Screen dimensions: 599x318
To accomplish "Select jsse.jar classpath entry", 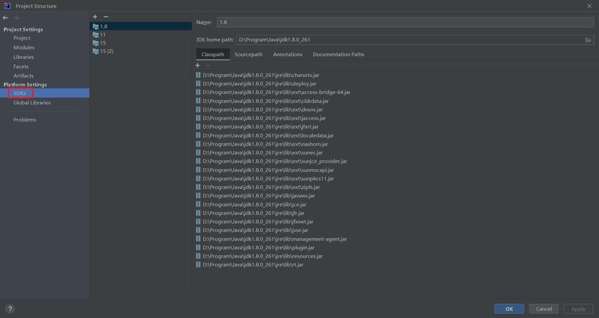I will [x=253, y=230].
